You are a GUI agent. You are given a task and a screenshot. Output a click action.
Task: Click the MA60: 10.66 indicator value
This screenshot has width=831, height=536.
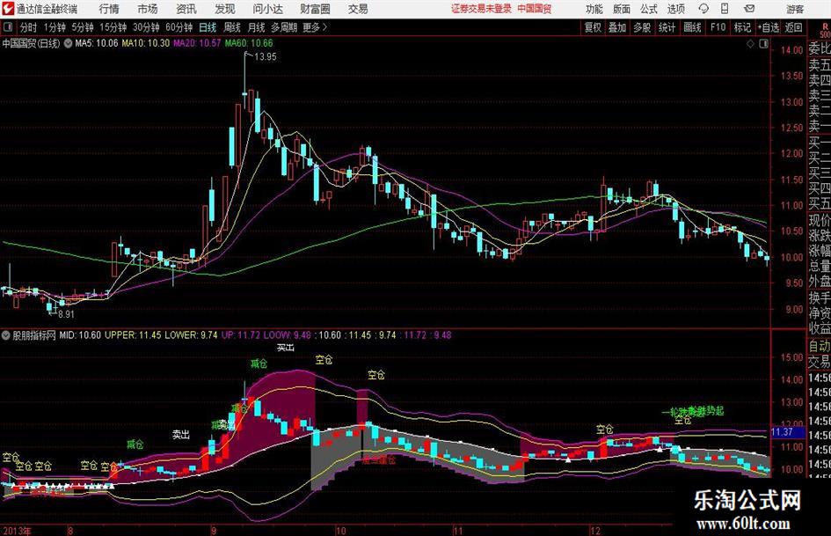coord(249,43)
